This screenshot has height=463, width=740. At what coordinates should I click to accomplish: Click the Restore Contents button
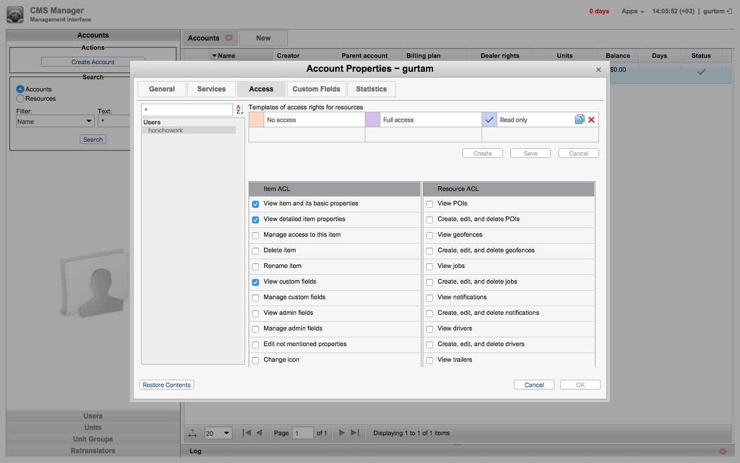(x=166, y=385)
